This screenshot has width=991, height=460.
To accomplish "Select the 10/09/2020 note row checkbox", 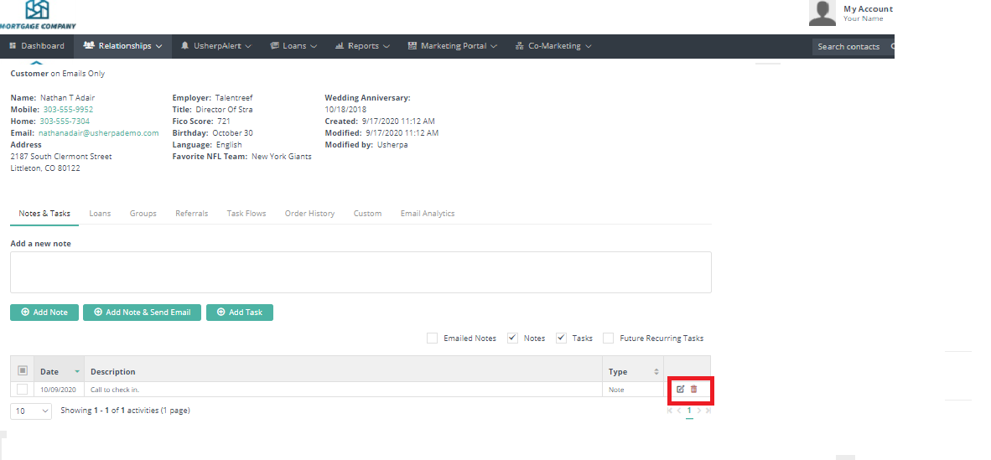I will [x=23, y=390].
